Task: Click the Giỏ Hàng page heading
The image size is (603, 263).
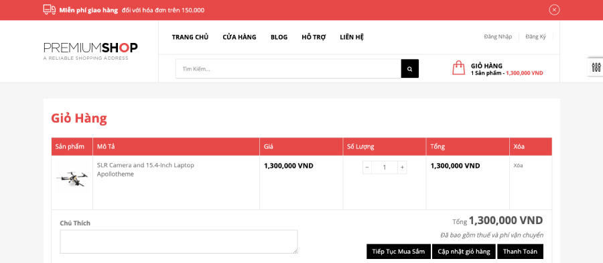Action: click(x=79, y=118)
